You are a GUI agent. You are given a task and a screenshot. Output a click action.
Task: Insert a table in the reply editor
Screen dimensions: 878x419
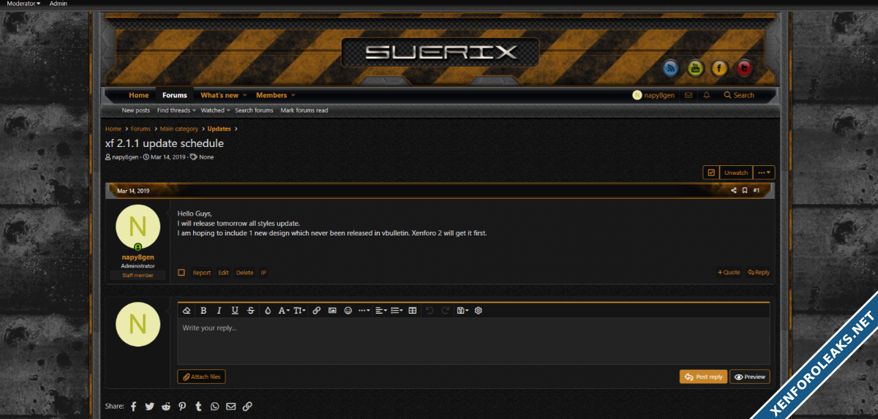413,311
